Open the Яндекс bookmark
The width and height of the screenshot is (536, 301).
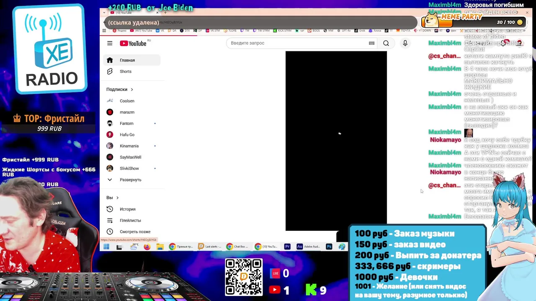click(120, 31)
